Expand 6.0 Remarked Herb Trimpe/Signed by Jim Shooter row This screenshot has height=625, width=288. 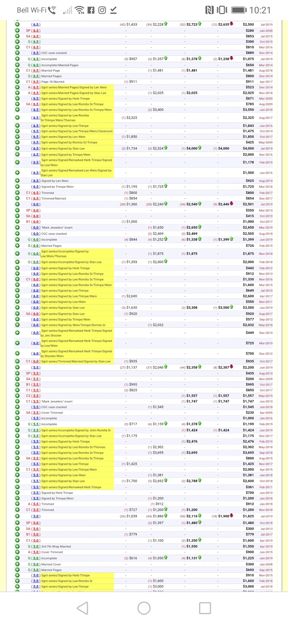(17, 332)
